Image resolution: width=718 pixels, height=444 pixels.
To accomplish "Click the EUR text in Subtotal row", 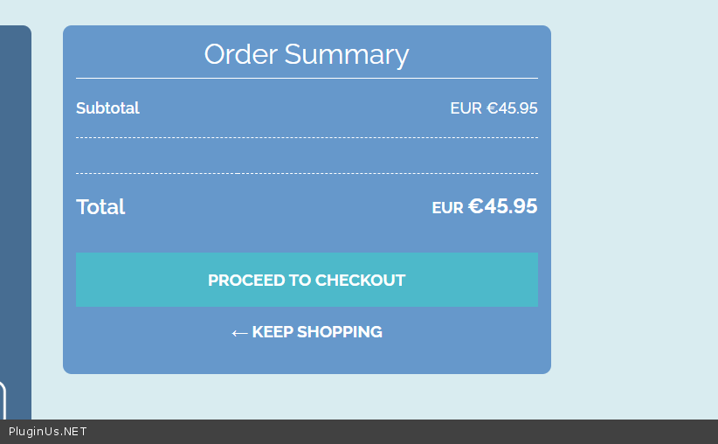I will coord(466,108).
